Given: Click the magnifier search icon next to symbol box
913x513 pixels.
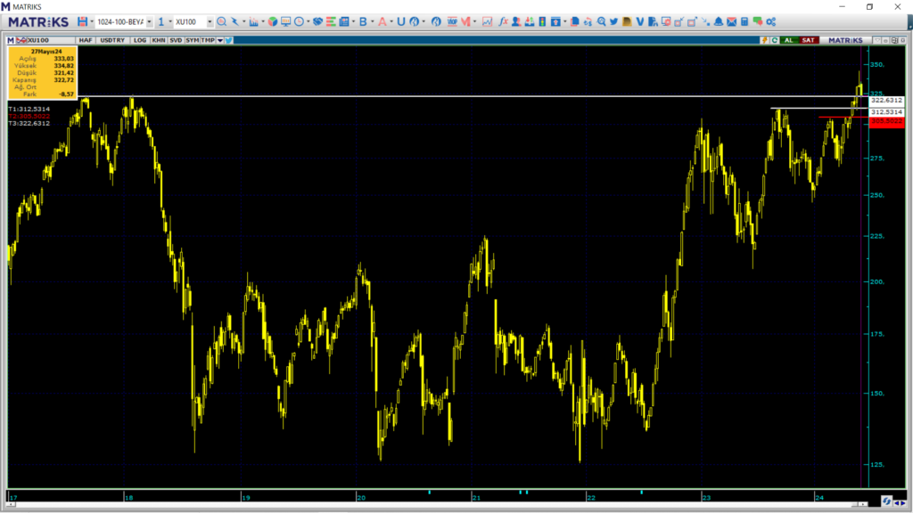Looking at the screenshot, I should point(222,21).
